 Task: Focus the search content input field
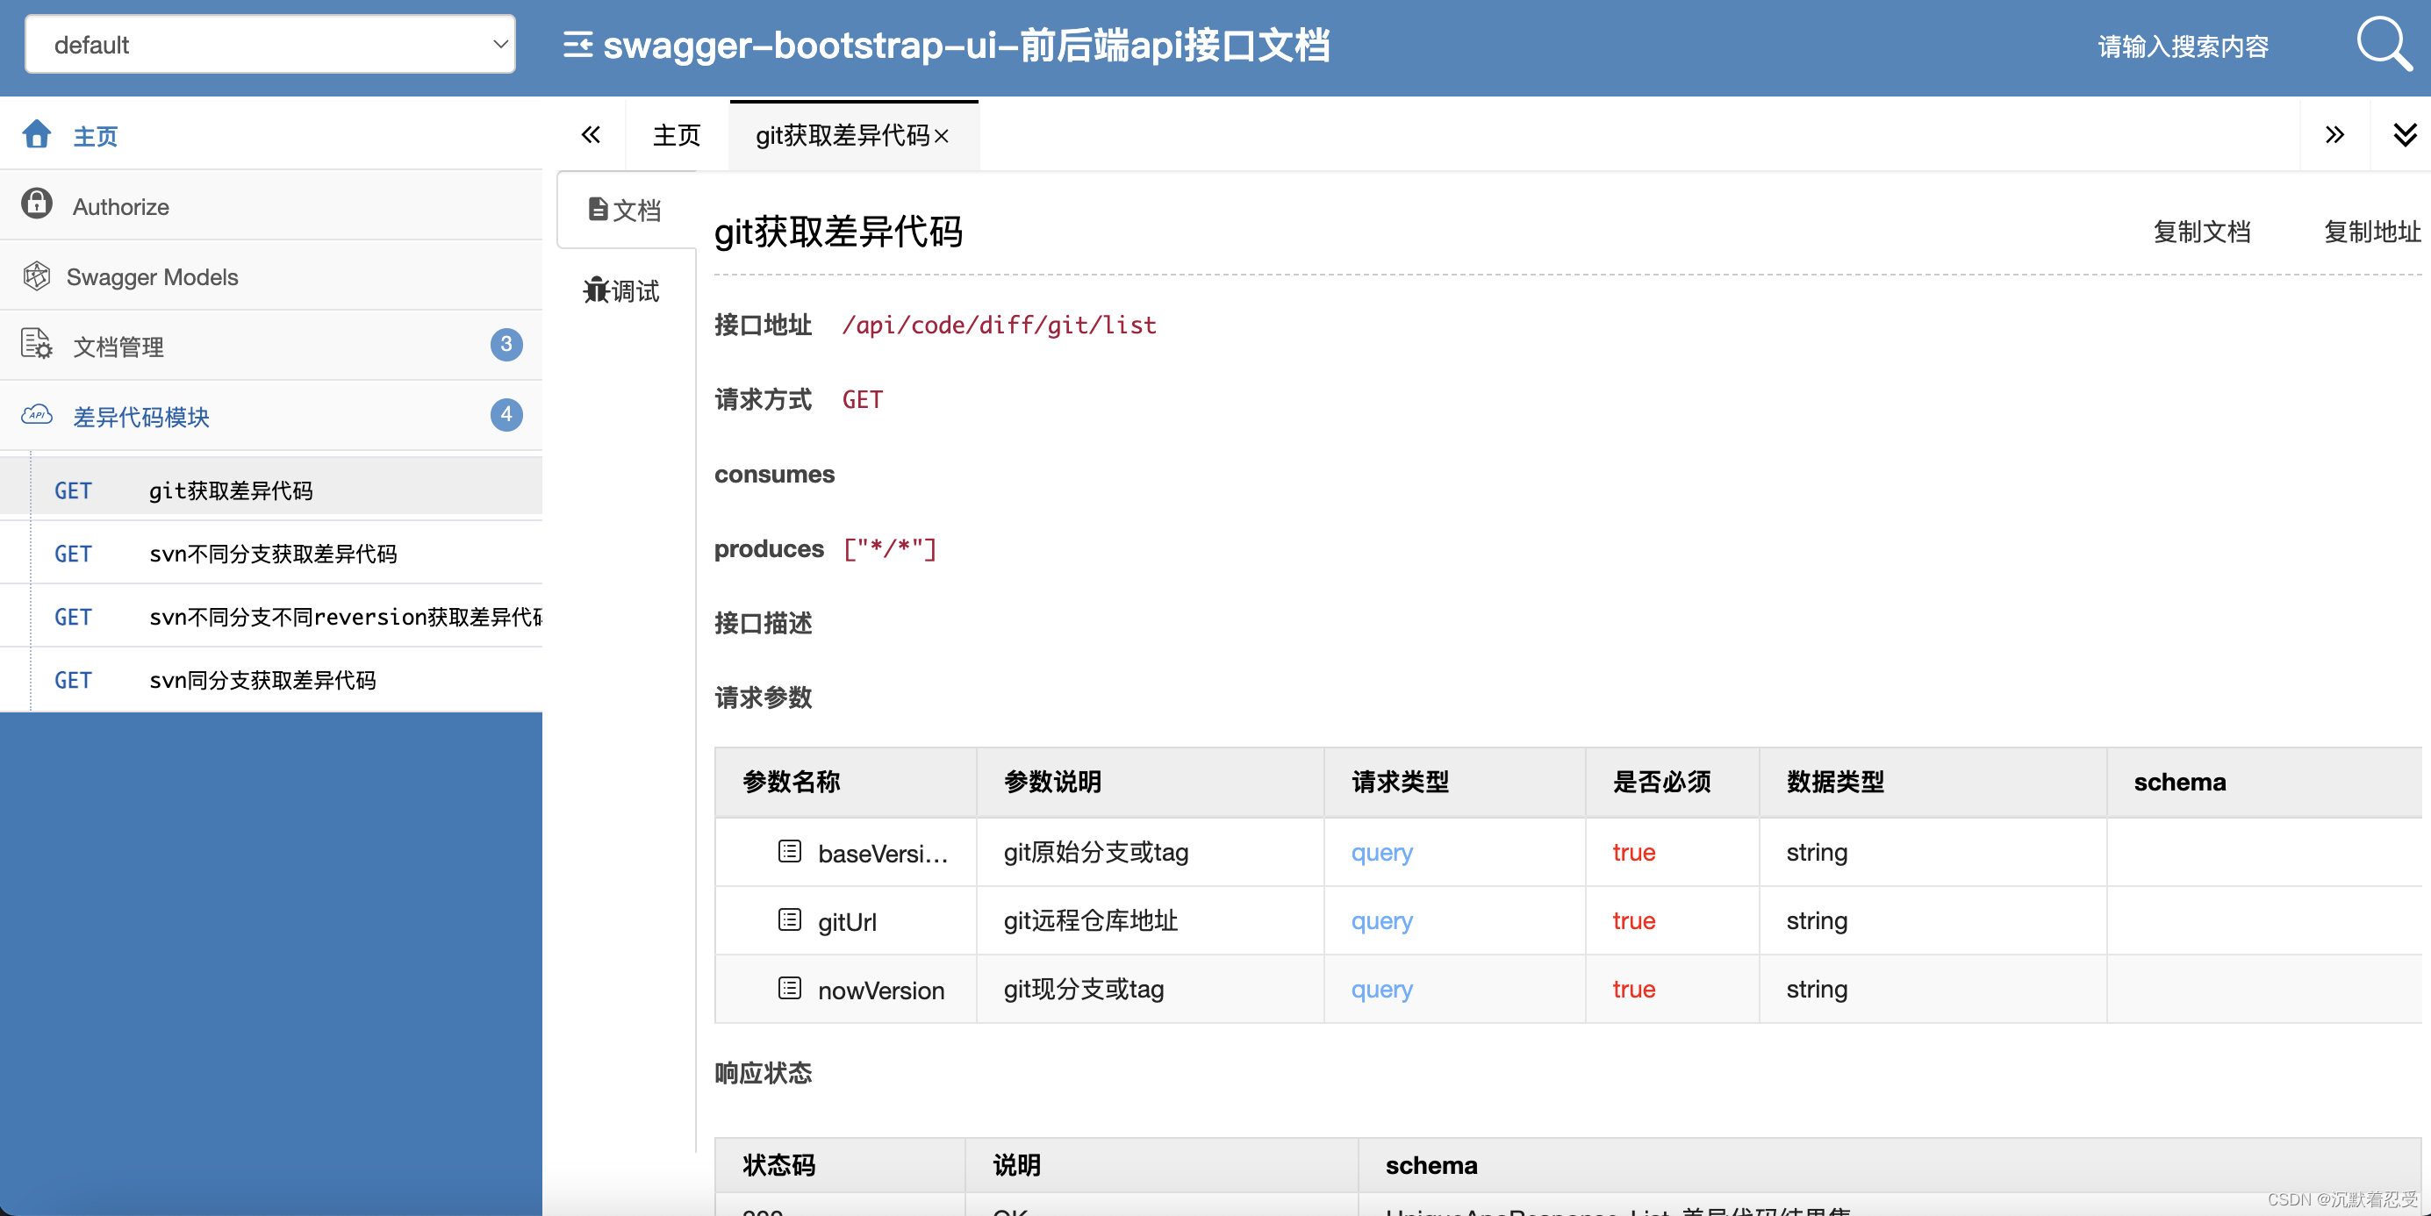coord(2182,46)
